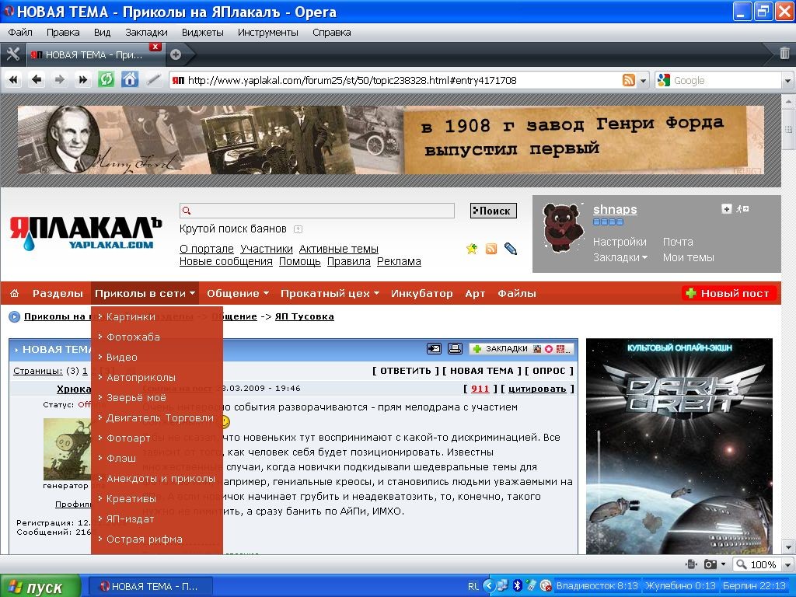The width and height of the screenshot is (796, 597).
Task: Click the Bluetooth icon in system tray
Action: pos(517,585)
